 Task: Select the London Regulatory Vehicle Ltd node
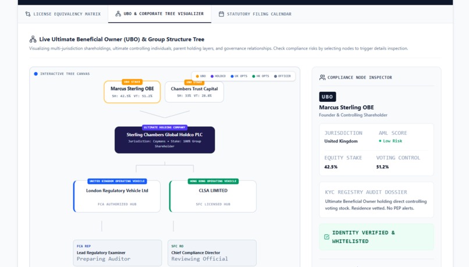[117, 197]
